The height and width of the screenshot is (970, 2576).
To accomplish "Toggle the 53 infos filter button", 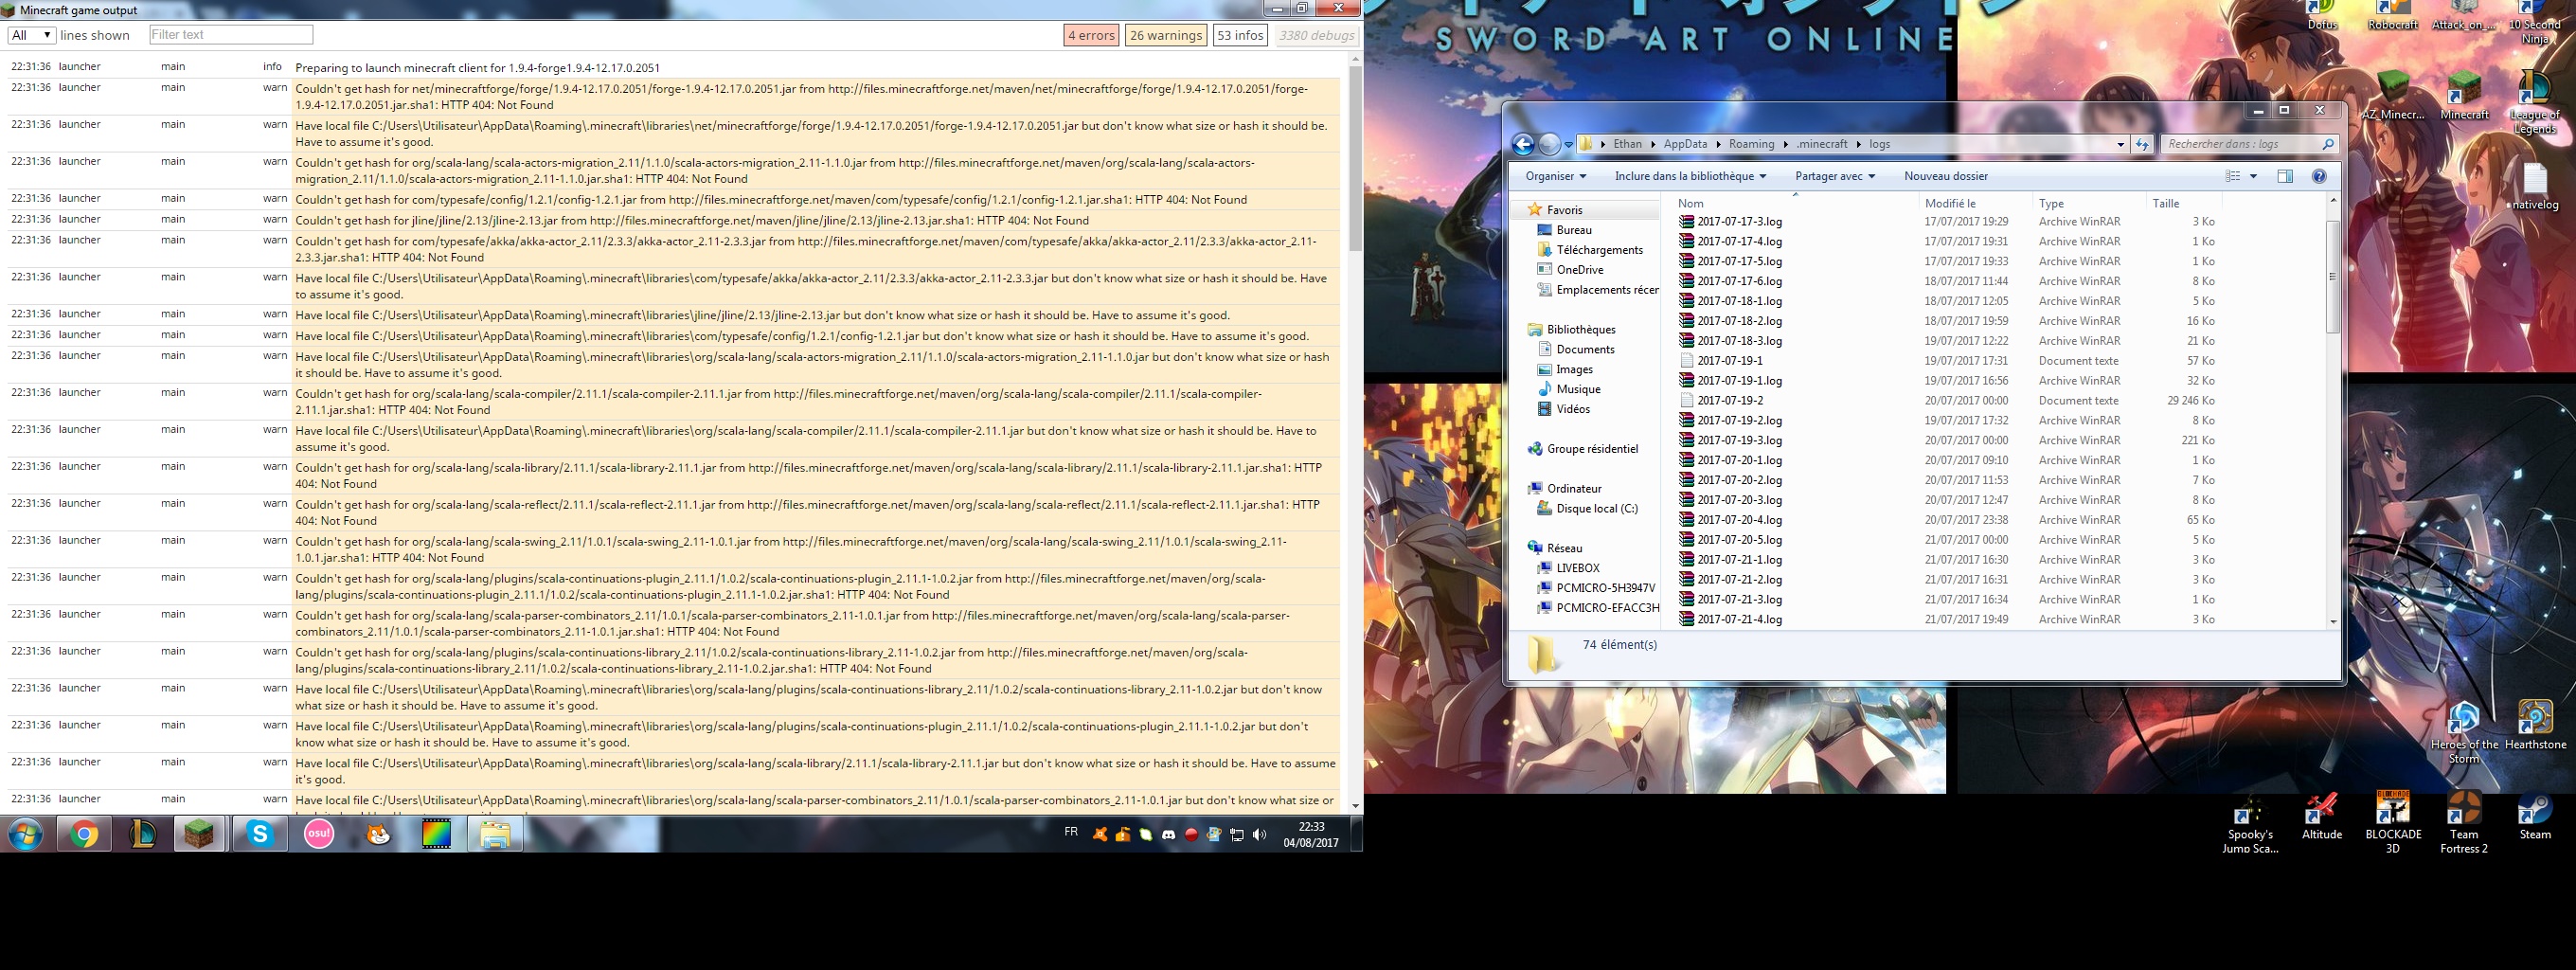I will 1240,35.
